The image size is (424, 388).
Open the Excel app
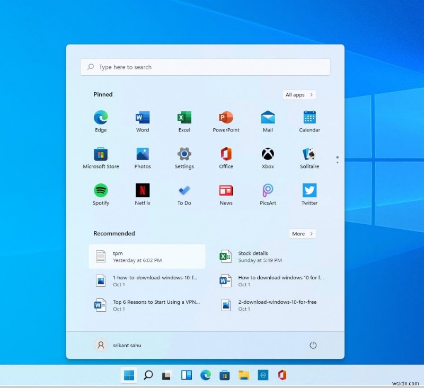tap(184, 118)
